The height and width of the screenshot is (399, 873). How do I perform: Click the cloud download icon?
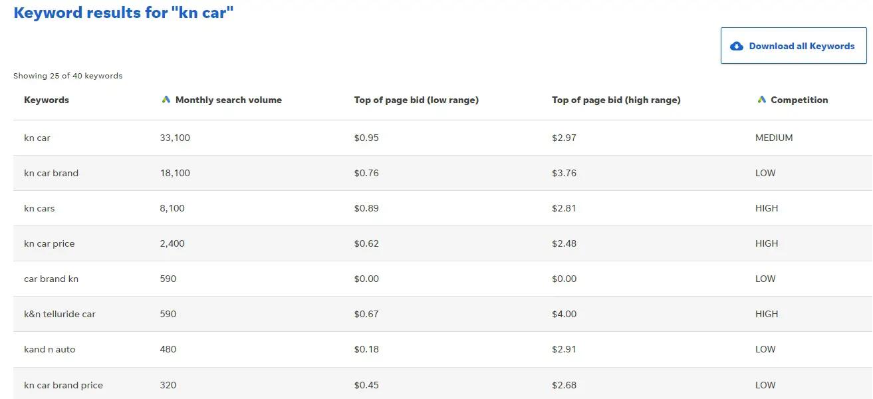(737, 46)
